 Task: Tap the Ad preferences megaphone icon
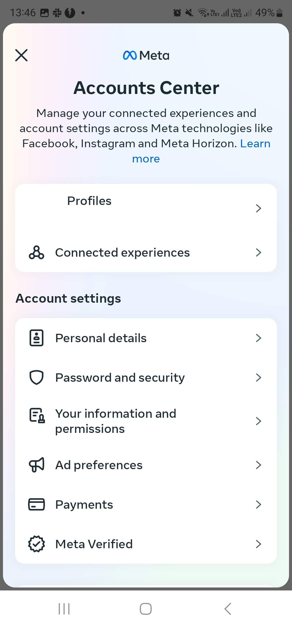point(36,465)
